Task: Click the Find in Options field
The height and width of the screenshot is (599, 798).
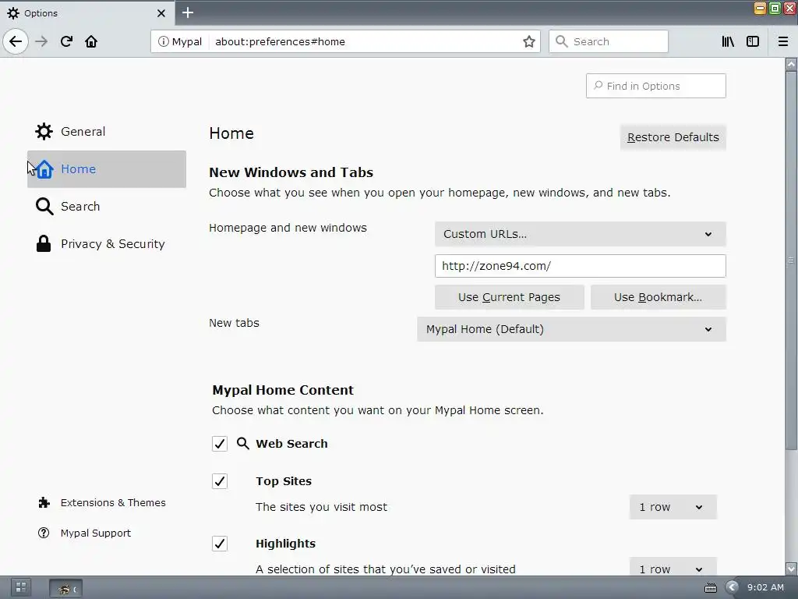Action: (655, 86)
